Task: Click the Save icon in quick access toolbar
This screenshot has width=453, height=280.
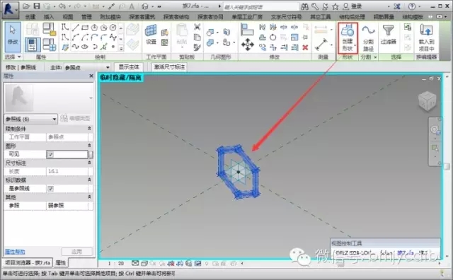Action: pyautogui.click(x=36, y=6)
